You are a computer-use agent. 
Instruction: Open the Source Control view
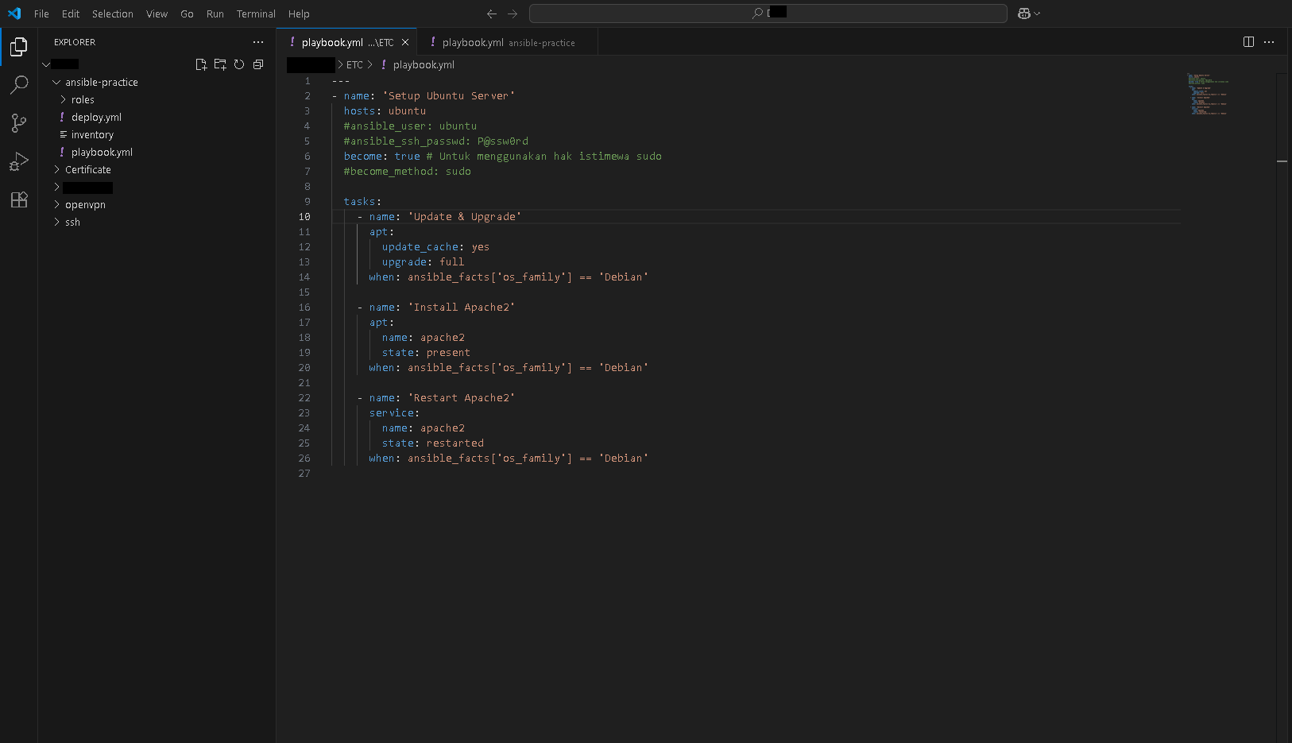[x=19, y=123]
